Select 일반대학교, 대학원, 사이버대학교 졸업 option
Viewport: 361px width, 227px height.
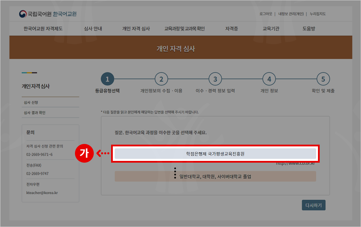pyautogui.click(x=215, y=176)
